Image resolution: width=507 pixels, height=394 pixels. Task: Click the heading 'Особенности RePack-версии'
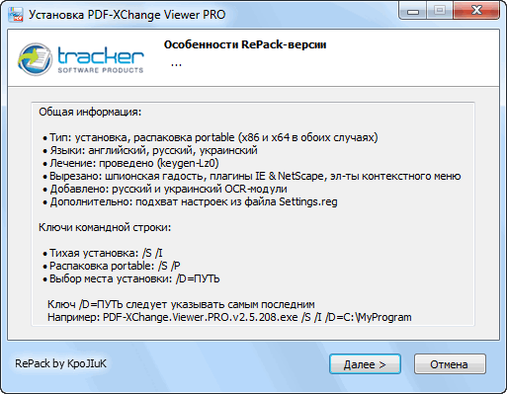(x=245, y=44)
